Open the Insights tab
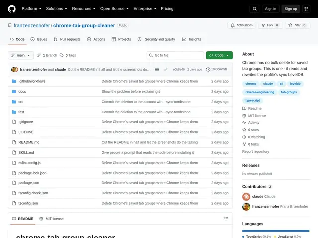Screen dimensions: 318x238 (191, 39)
